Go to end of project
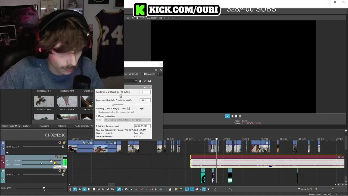 tap(103, 189)
